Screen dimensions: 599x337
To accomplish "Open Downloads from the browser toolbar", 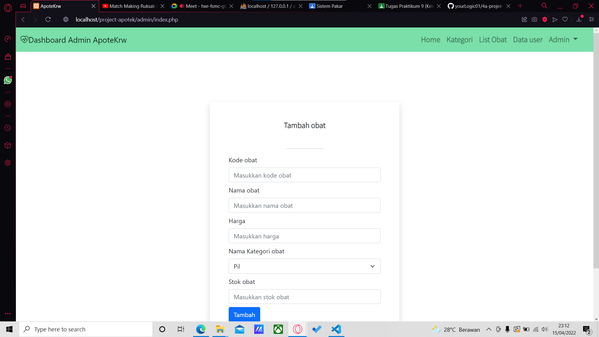I will [579, 19].
